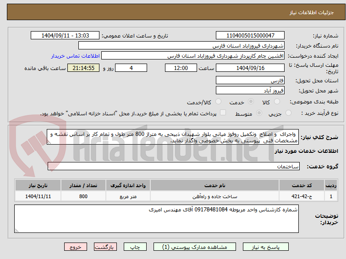Click the delivery city field فیروز آباد
The height and width of the screenshot is (259, 346).
(250, 90)
